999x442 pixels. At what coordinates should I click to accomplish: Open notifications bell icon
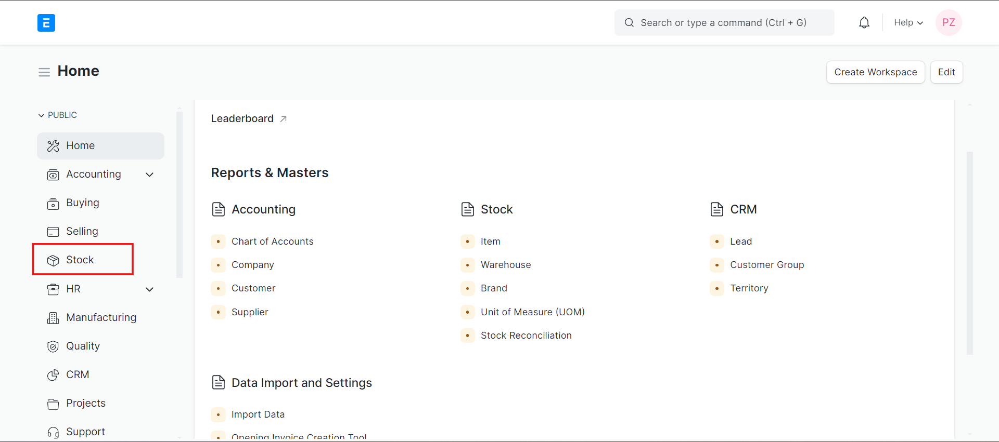pyautogui.click(x=864, y=23)
